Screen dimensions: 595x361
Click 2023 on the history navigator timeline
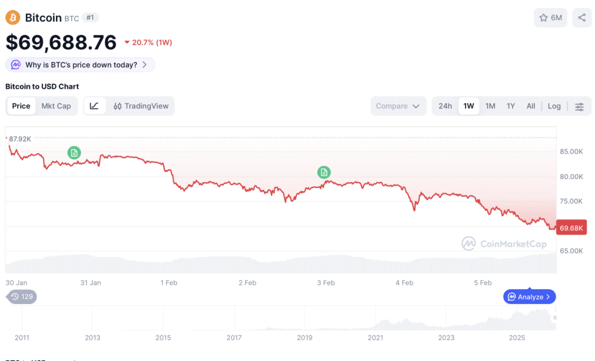pos(446,337)
